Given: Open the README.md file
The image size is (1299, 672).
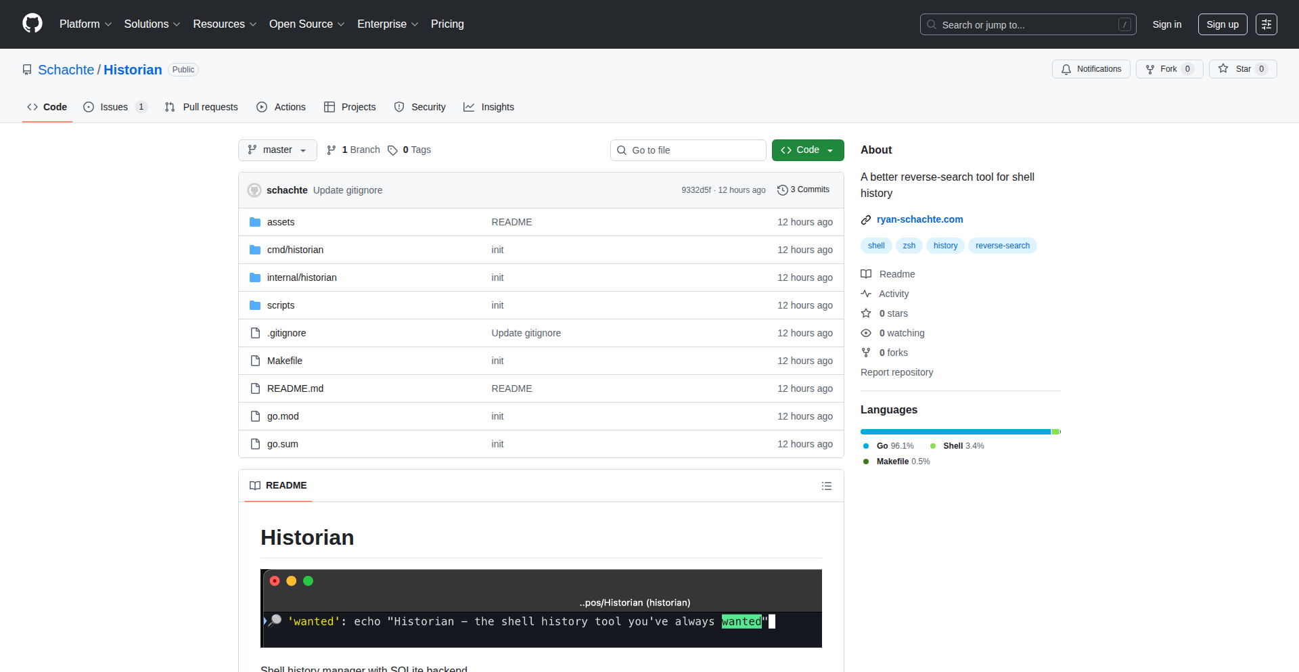Looking at the screenshot, I should click(x=295, y=388).
